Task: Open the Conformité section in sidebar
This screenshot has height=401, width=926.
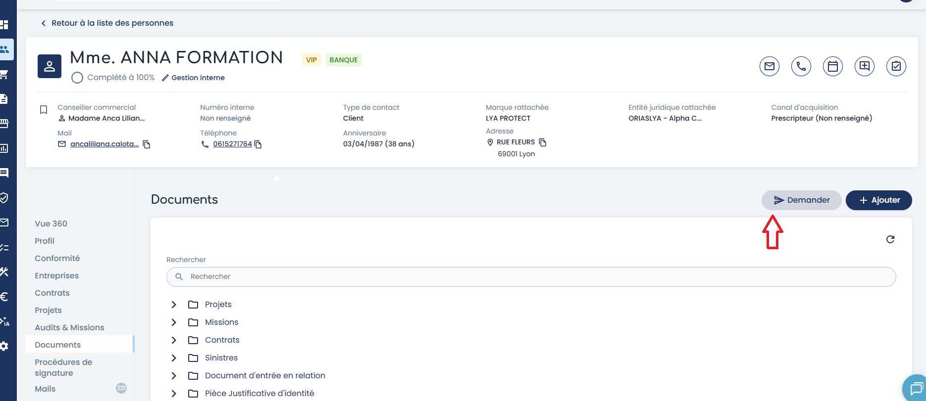Action: click(57, 258)
